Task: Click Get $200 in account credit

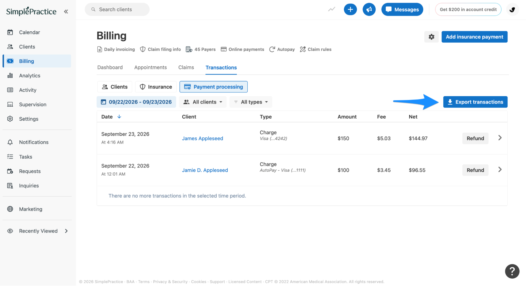Action: tap(468, 9)
